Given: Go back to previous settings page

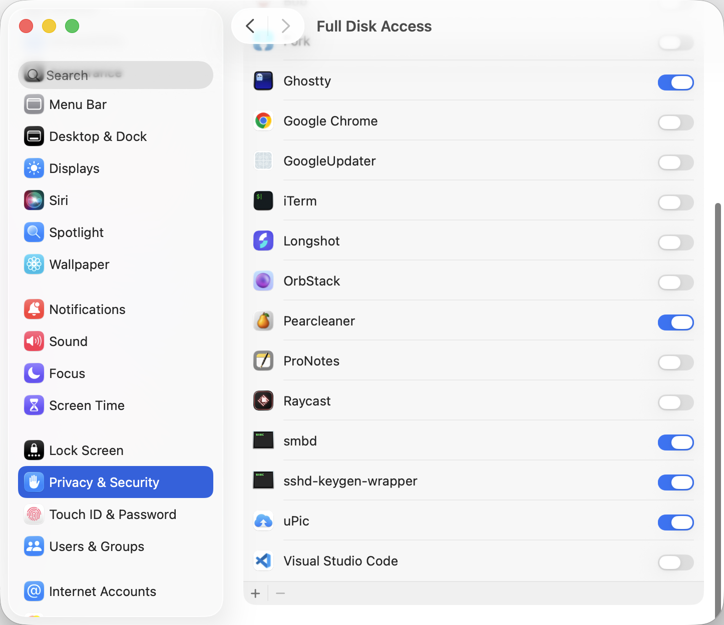Looking at the screenshot, I should [x=250, y=26].
